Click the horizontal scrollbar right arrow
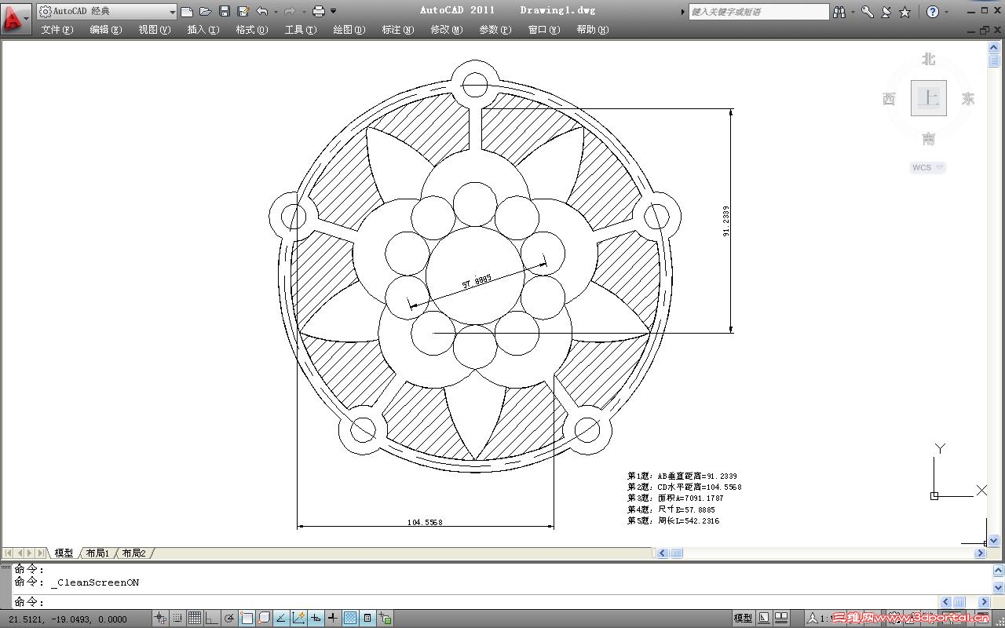The width and height of the screenshot is (1005, 628). (980, 553)
